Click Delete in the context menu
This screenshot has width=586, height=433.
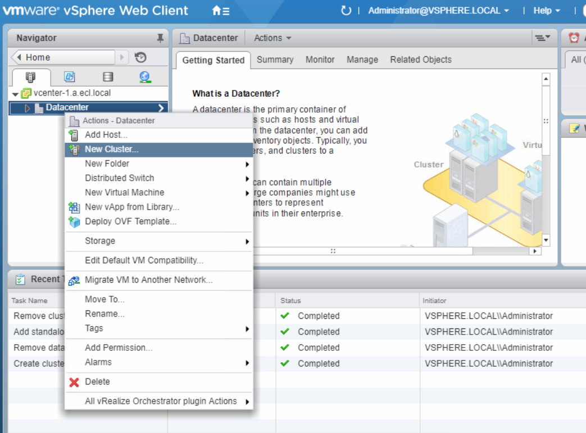pos(97,381)
